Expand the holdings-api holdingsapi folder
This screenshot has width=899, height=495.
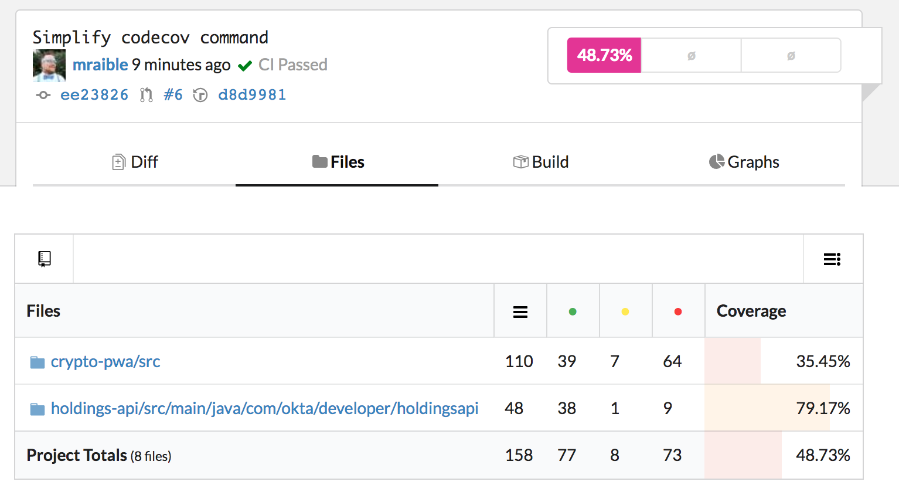click(x=264, y=408)
